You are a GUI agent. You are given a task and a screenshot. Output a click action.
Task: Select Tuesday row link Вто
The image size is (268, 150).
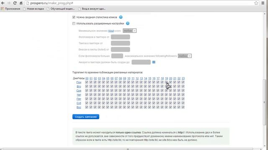pos(79,86)
